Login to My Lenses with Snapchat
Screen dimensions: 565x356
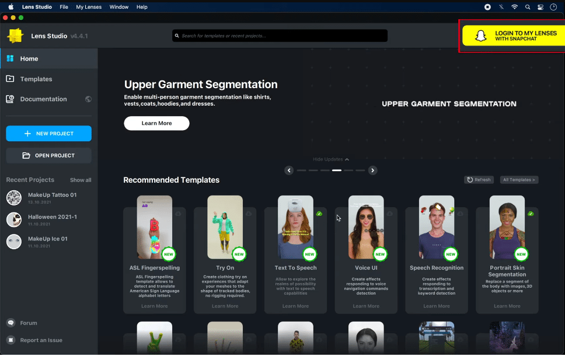pyautogui.click(x=514, y=36)
